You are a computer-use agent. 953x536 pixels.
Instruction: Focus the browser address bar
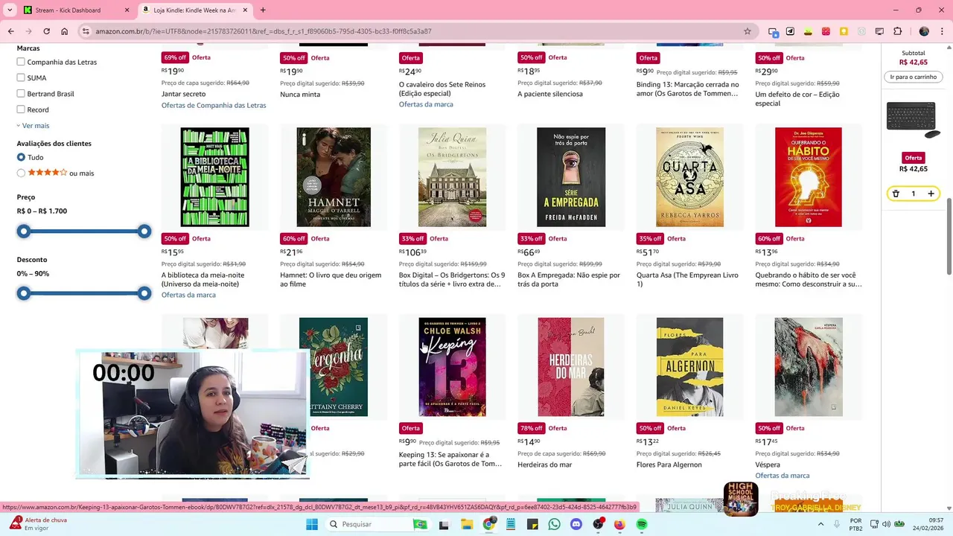417,31
